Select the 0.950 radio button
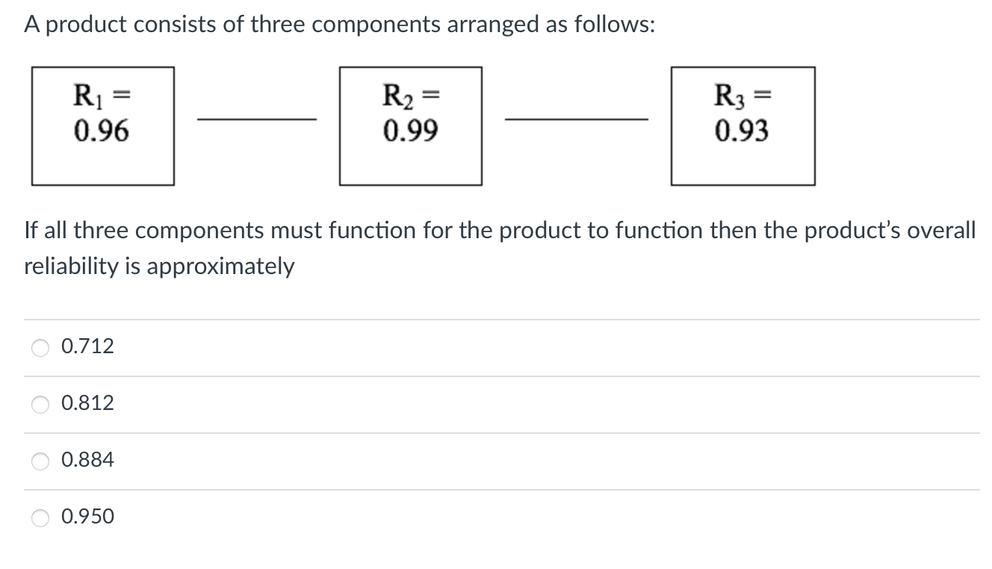This screenshot has width=992, height=569. click(40, 517)
